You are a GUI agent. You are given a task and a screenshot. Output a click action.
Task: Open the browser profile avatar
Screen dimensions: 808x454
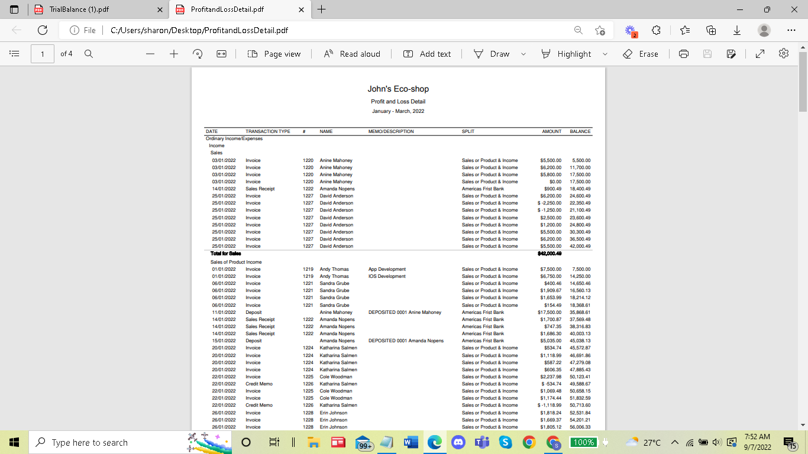pyautogui.click(x=764, y=30)
